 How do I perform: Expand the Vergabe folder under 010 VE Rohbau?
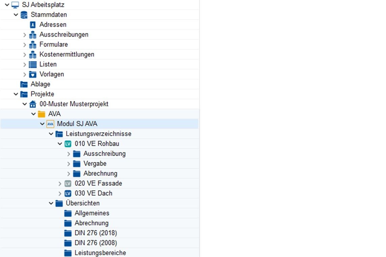tap(68, 164)
